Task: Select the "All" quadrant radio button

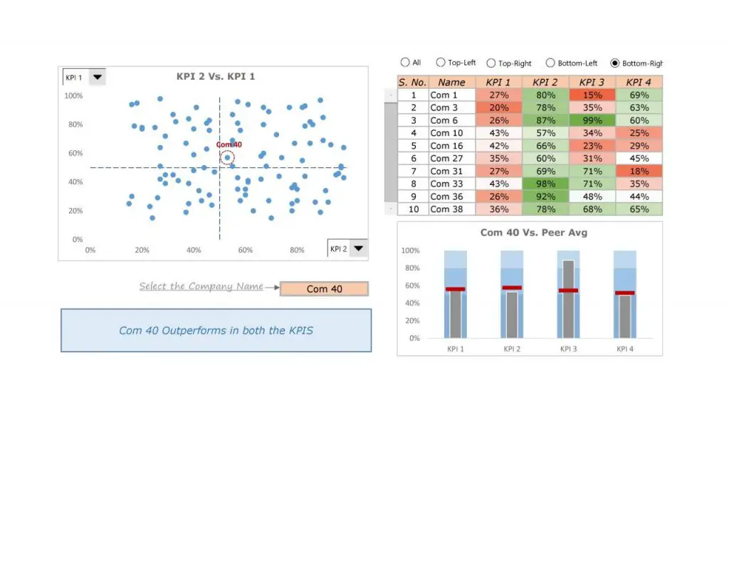Action: tap(406, 62)
